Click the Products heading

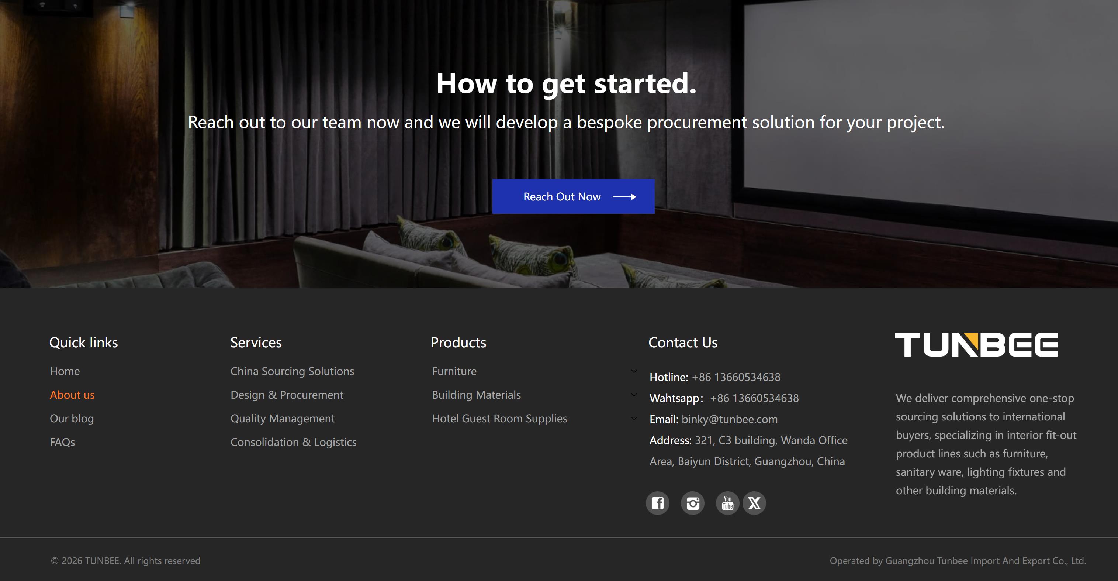[x=458, y=342]
